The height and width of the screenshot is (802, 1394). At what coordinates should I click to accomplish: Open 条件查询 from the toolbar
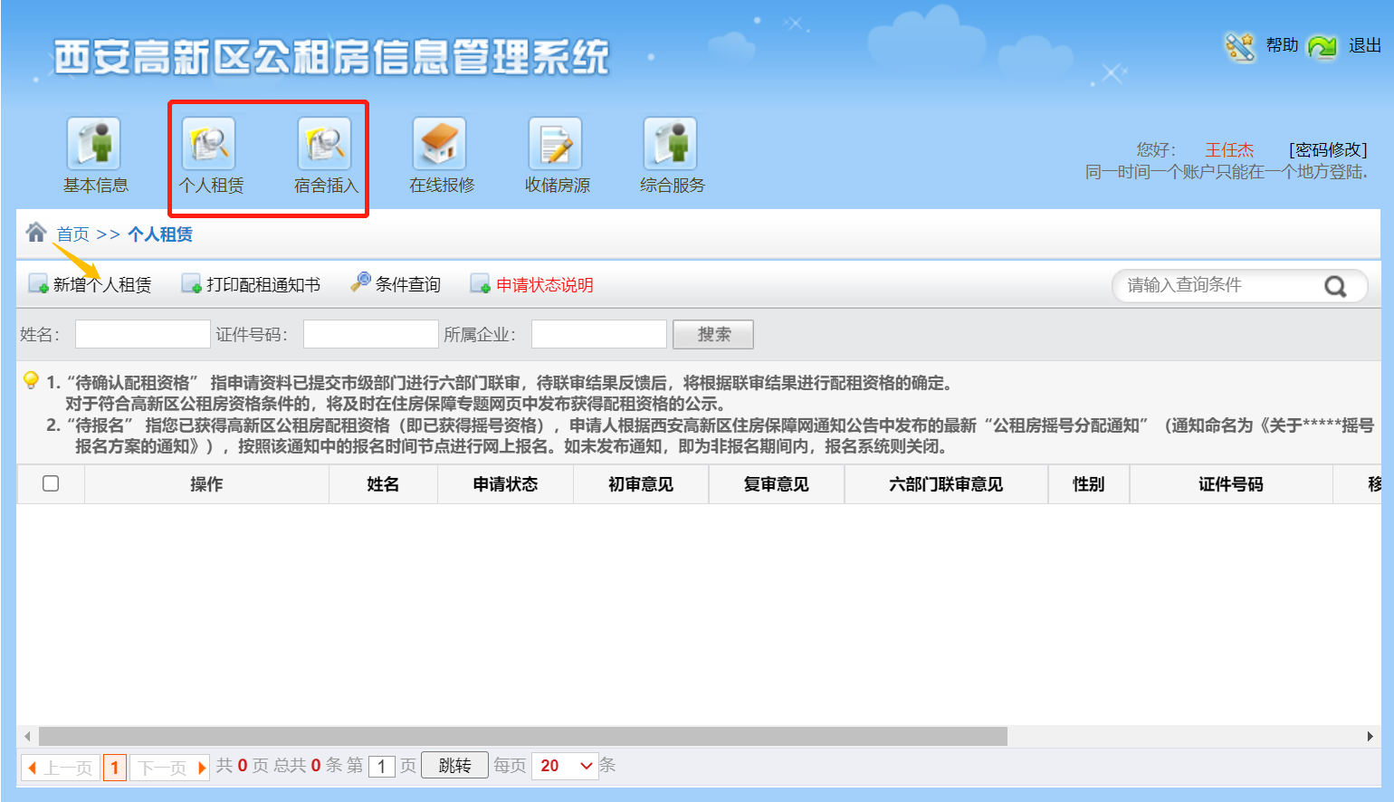(396, 284)
